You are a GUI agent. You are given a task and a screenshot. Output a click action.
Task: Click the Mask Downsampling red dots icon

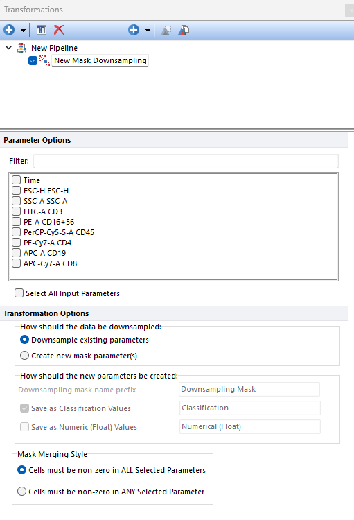(44, 60)
